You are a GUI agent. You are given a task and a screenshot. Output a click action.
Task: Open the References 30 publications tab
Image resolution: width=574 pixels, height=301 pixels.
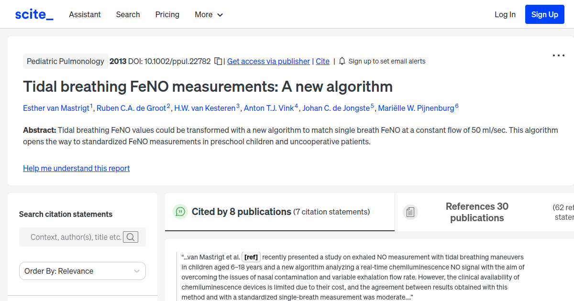(x=477, y=212)
